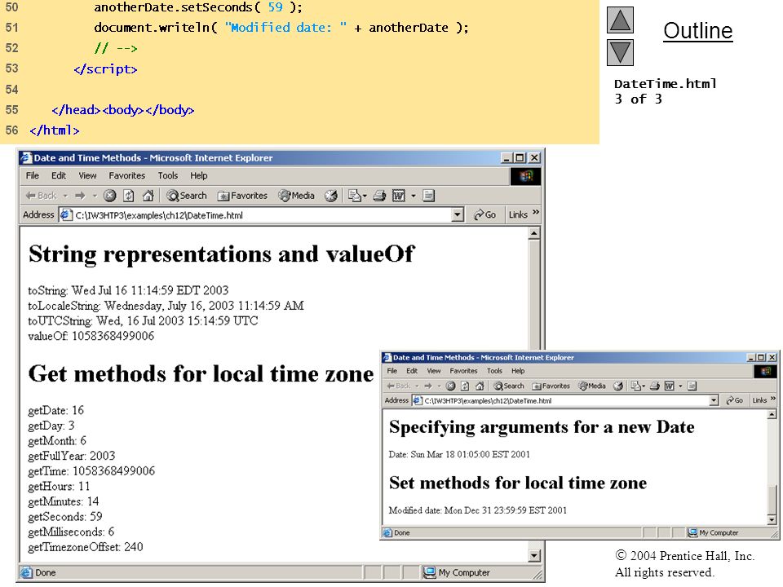Click scroll down arrow in small IE window
The height and width of the screenshot is (587, 783).
(772, 519)
